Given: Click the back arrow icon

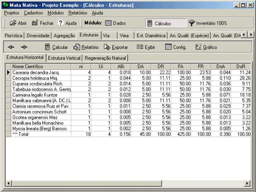Looking at the screenshot, I should point(11,47).
